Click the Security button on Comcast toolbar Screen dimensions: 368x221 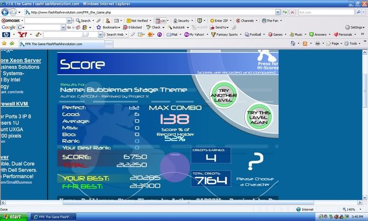click(x=183, y=21)
